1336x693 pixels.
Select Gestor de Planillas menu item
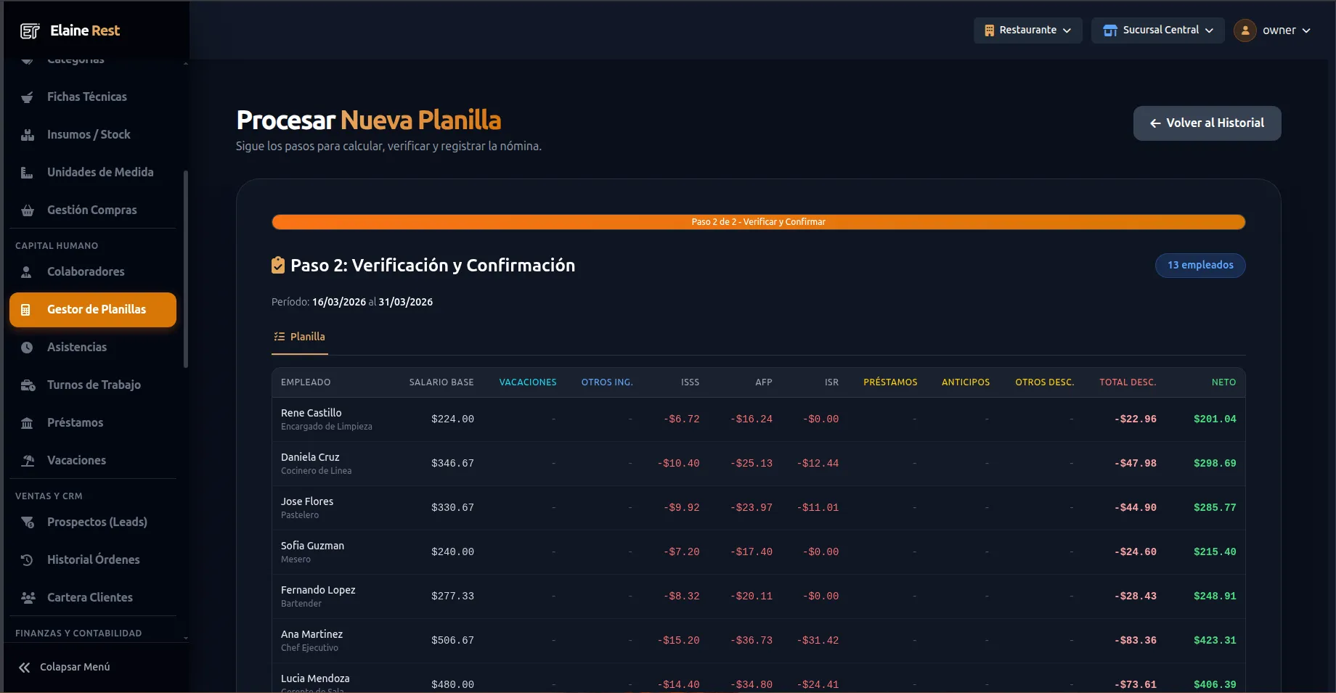coord(93,310)
